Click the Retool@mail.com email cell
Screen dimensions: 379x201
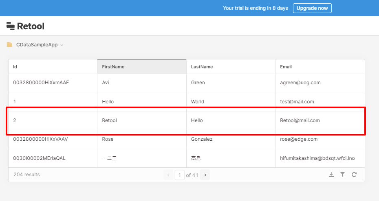[x=300, y=120]
